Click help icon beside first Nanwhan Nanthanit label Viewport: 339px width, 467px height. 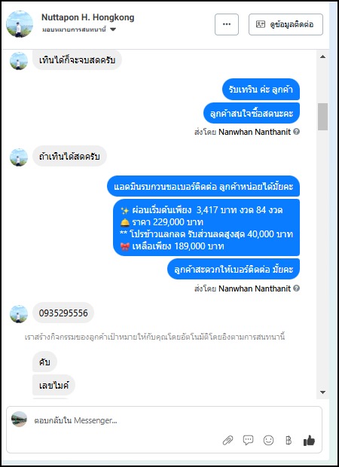[x=296, y=131]
